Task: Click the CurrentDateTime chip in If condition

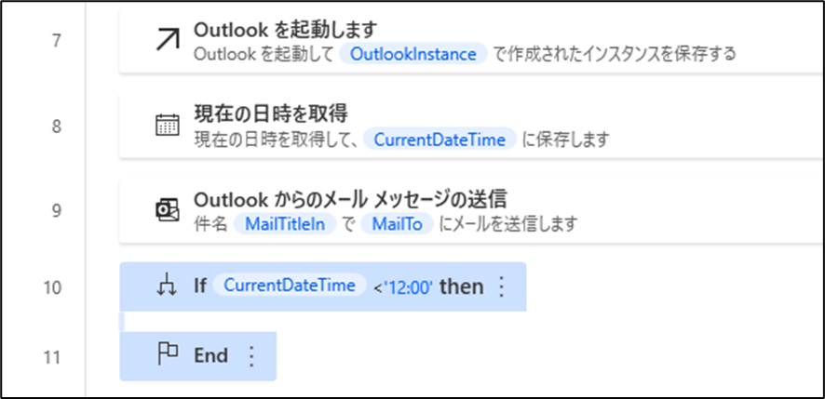Action: pos(289,286)
